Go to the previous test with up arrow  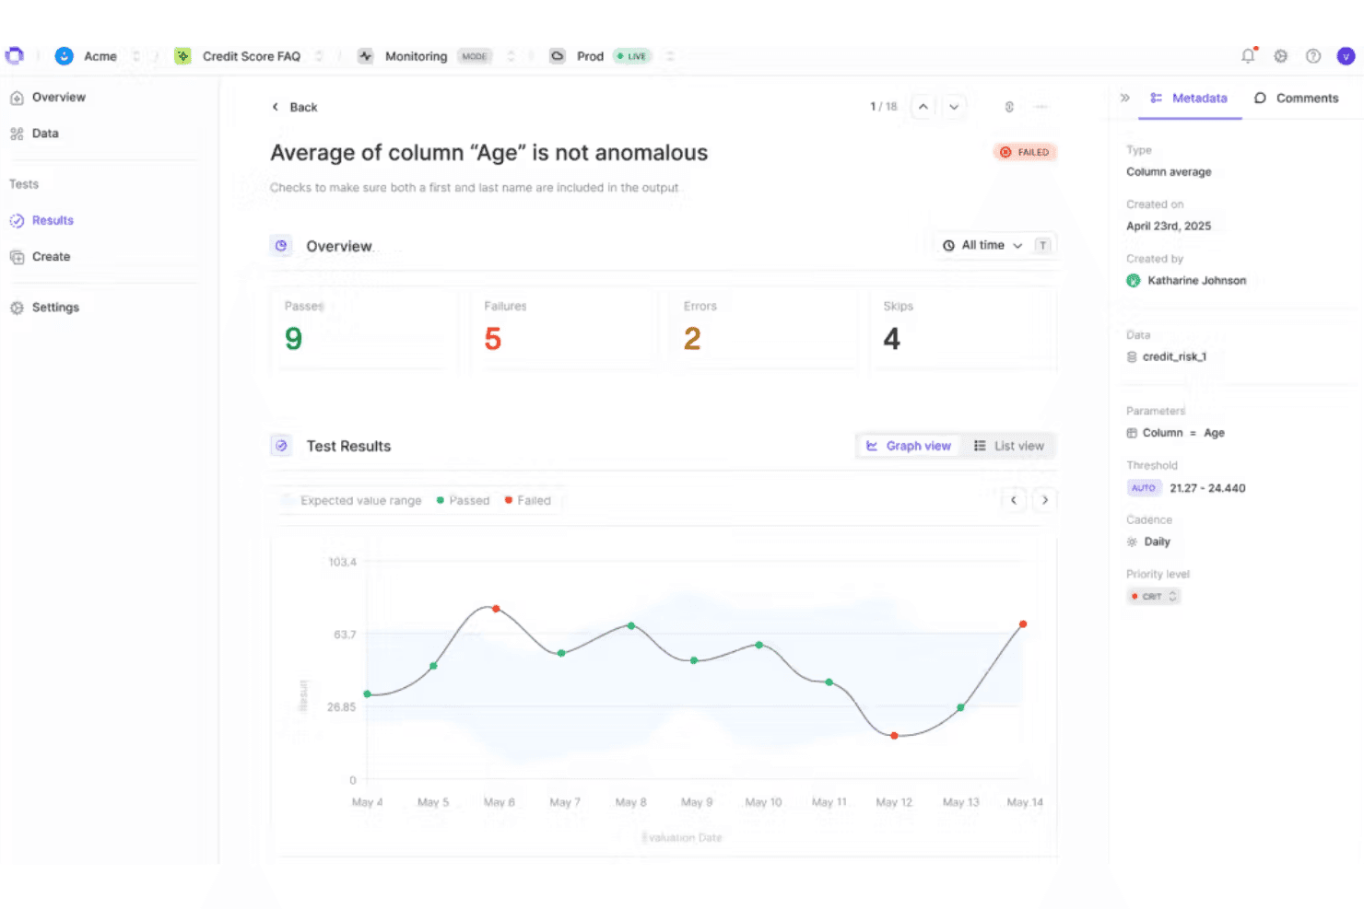923,107
